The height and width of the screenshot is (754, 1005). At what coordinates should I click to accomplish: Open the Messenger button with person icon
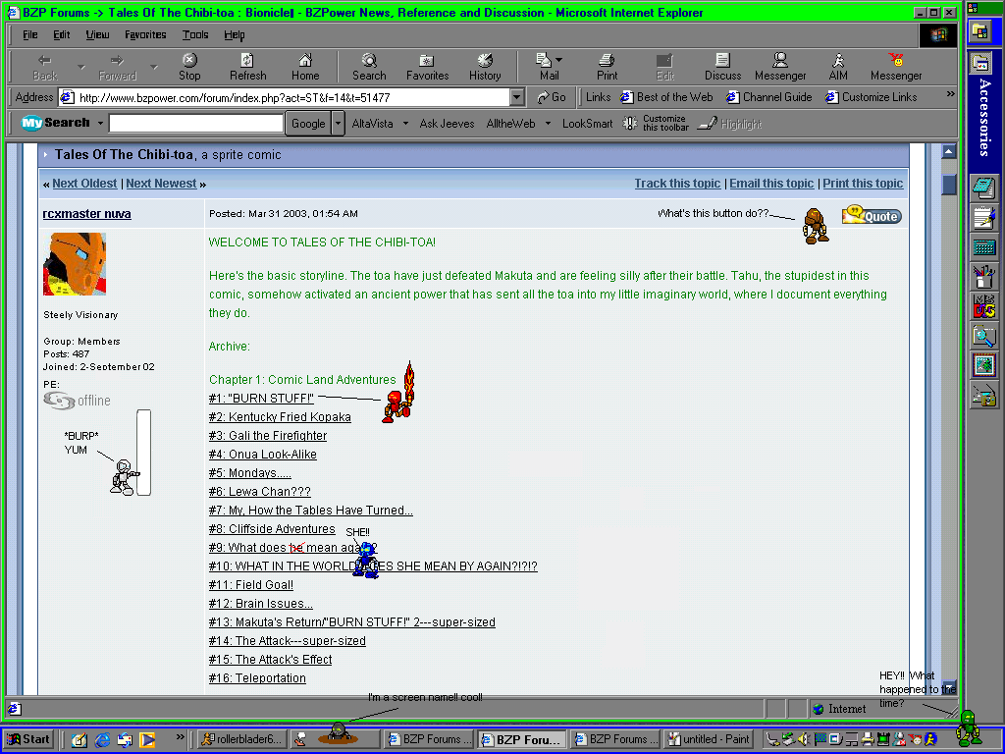780,68
